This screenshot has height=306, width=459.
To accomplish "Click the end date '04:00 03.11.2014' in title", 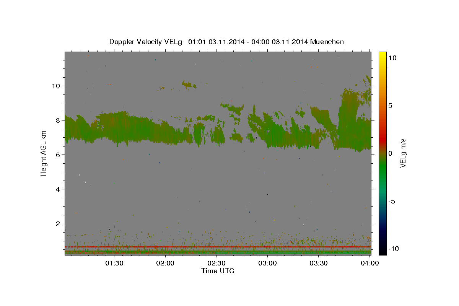I will 279,42.
